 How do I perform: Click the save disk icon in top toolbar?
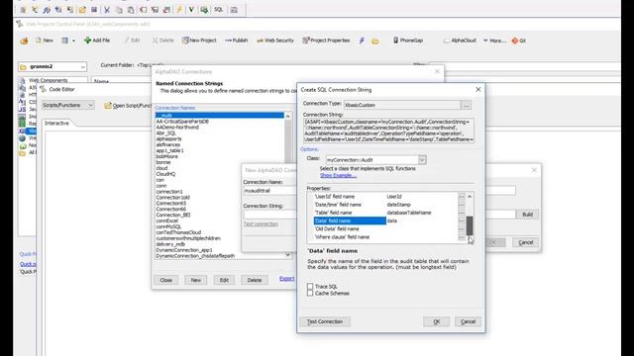pyautogui.click(x=94, y=10)
